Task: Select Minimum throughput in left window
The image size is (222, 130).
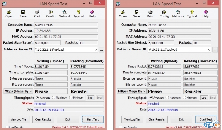Action: (x=71, y=98)
